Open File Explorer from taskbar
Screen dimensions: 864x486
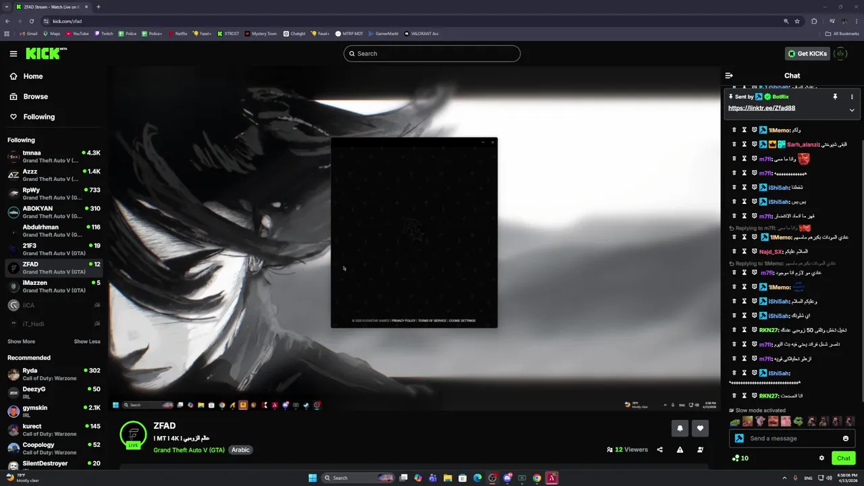[x=448, y=478]
